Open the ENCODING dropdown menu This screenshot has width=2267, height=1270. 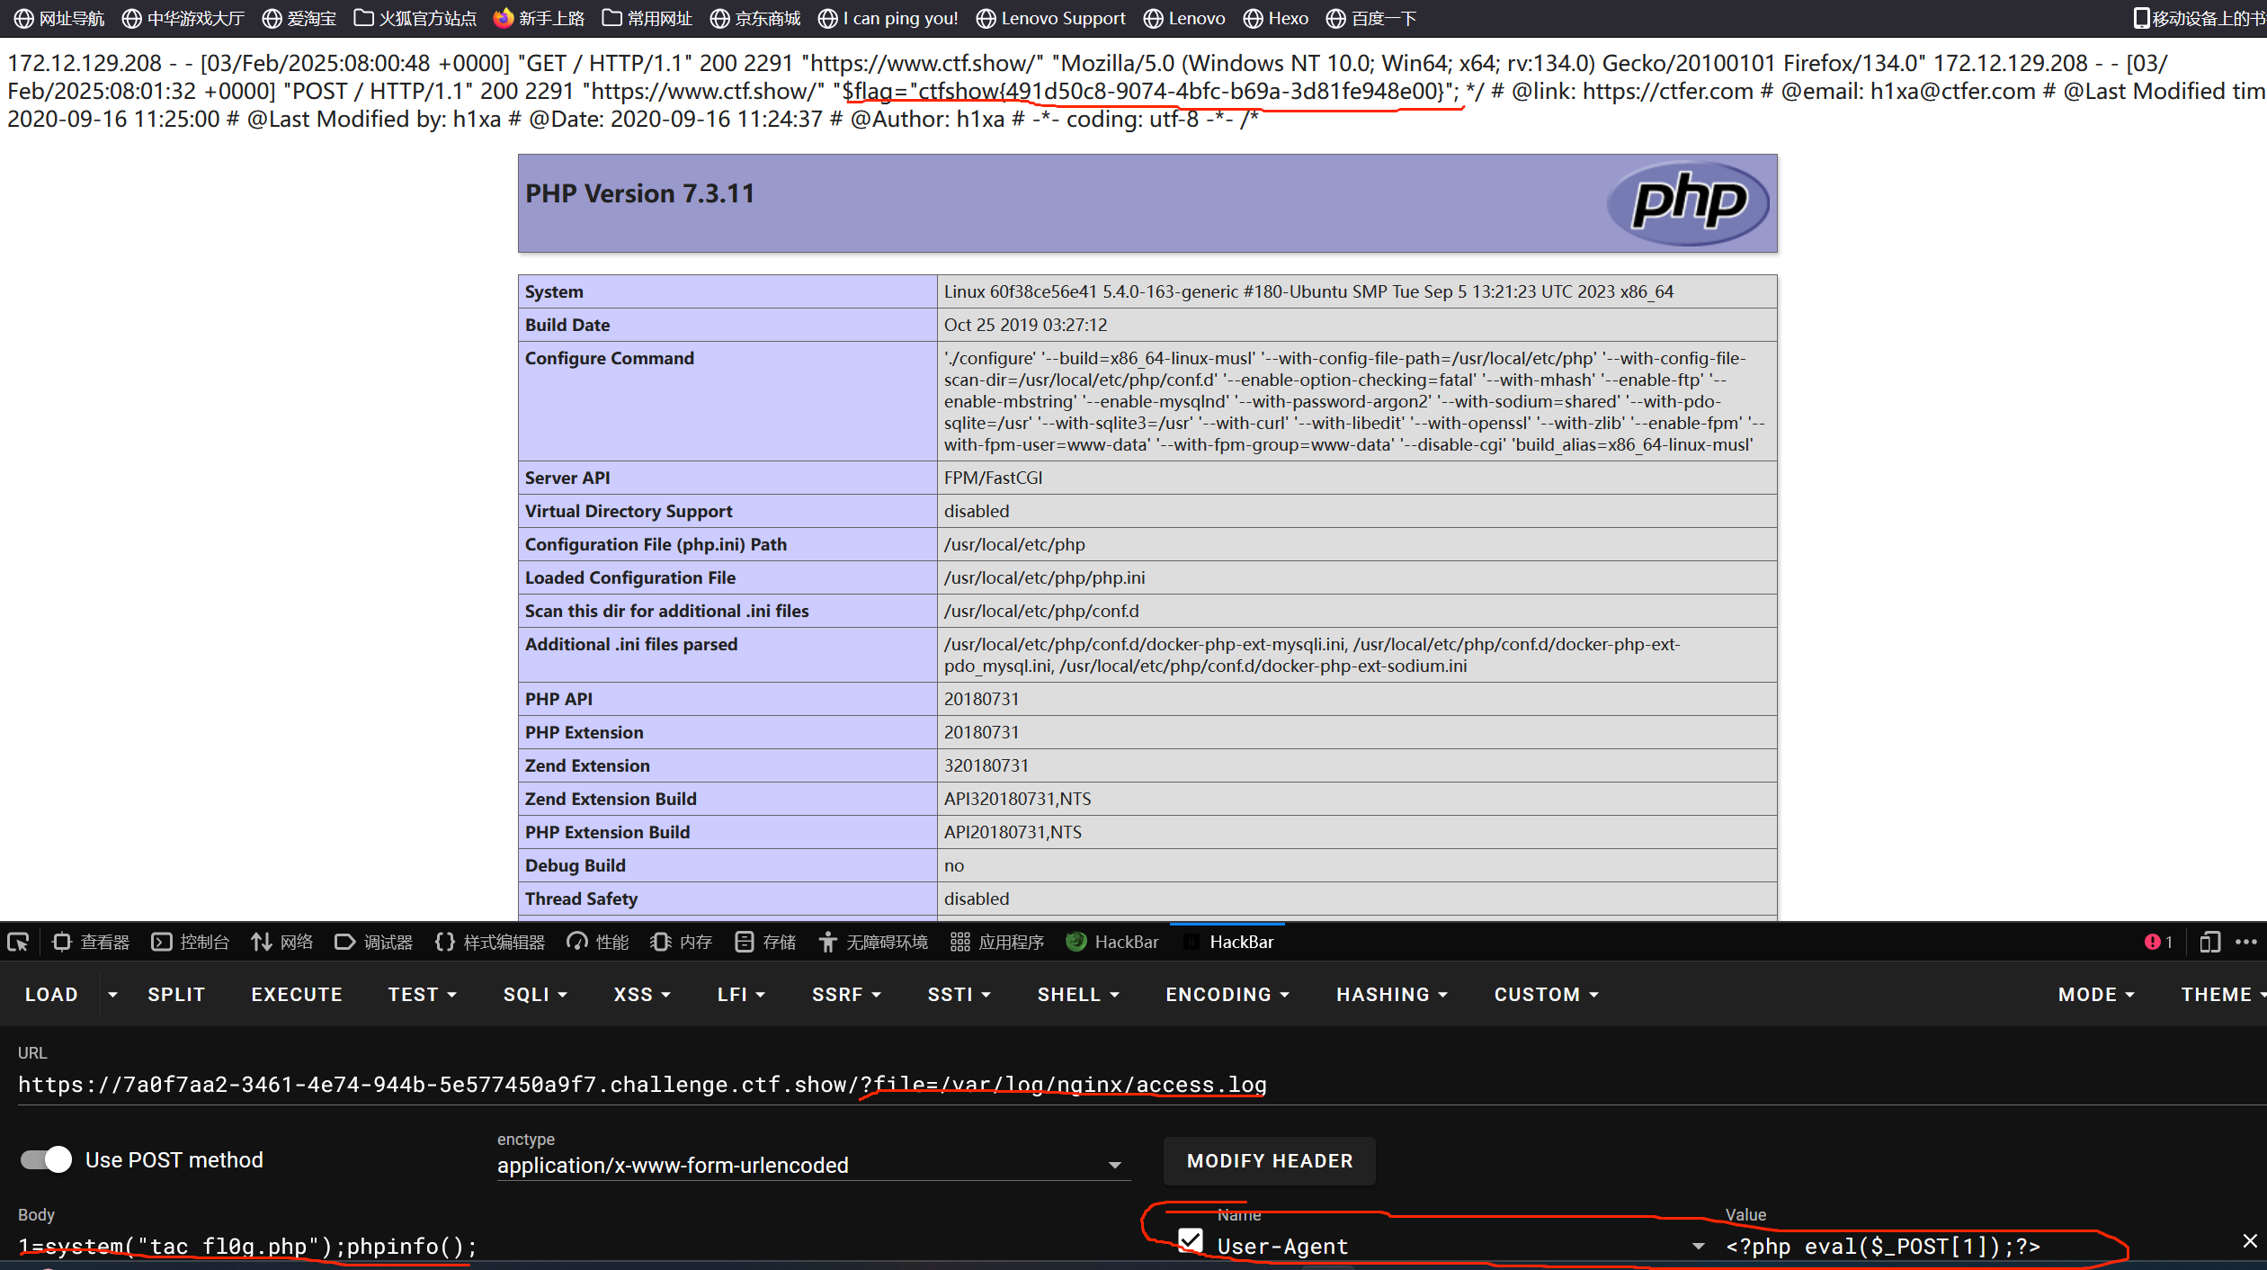(x=1227, y=994)
